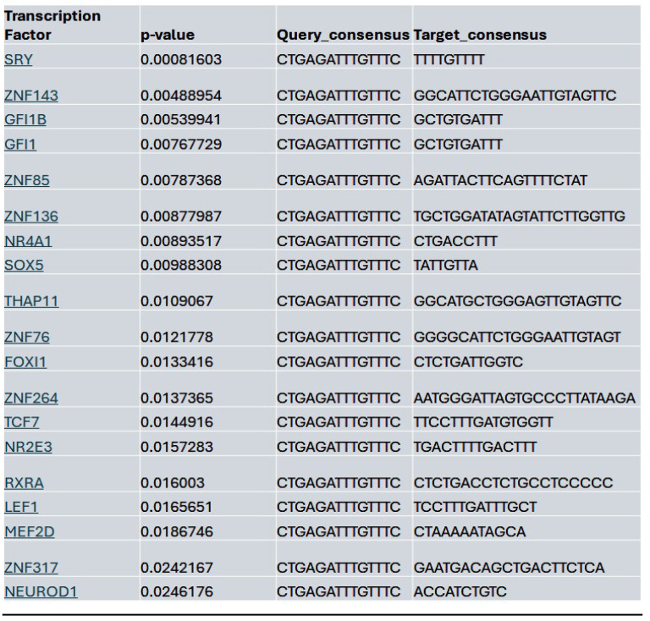Follow the NR4A1 hyperlink
Image resolution: width=650 pixels, height=621 pixels.
[x=28, y=241]
